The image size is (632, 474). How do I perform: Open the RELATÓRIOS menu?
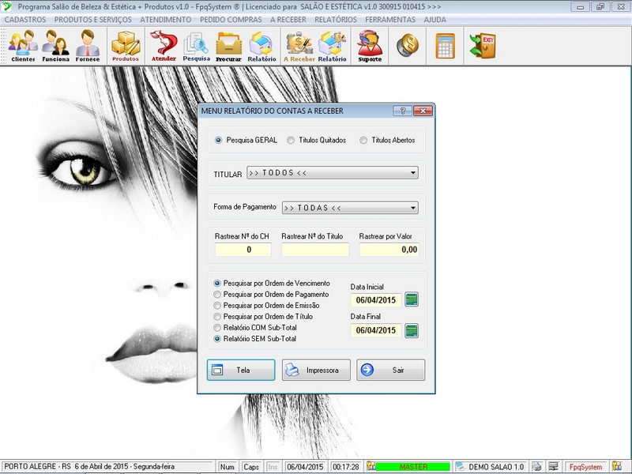click(x=336, y=20)
